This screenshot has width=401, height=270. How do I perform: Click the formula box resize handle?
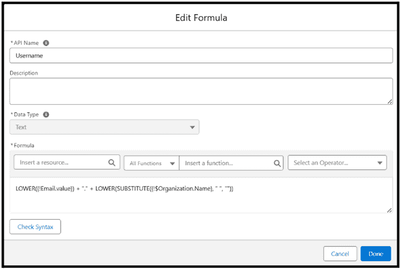coord(389,210)
